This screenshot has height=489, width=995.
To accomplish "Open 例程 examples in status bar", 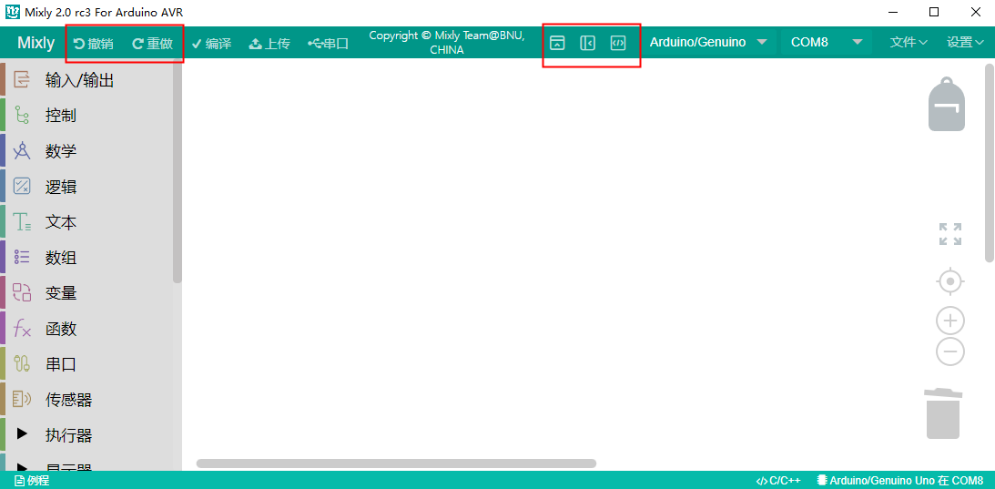I will pos(32,480).
